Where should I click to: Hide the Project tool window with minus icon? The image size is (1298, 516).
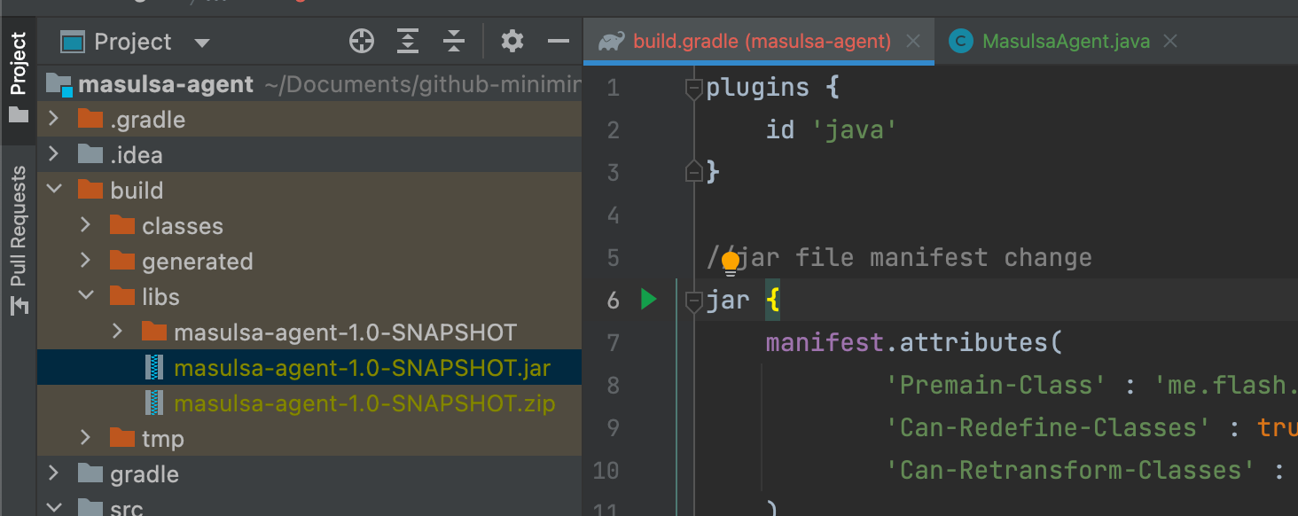coord(558,41)
